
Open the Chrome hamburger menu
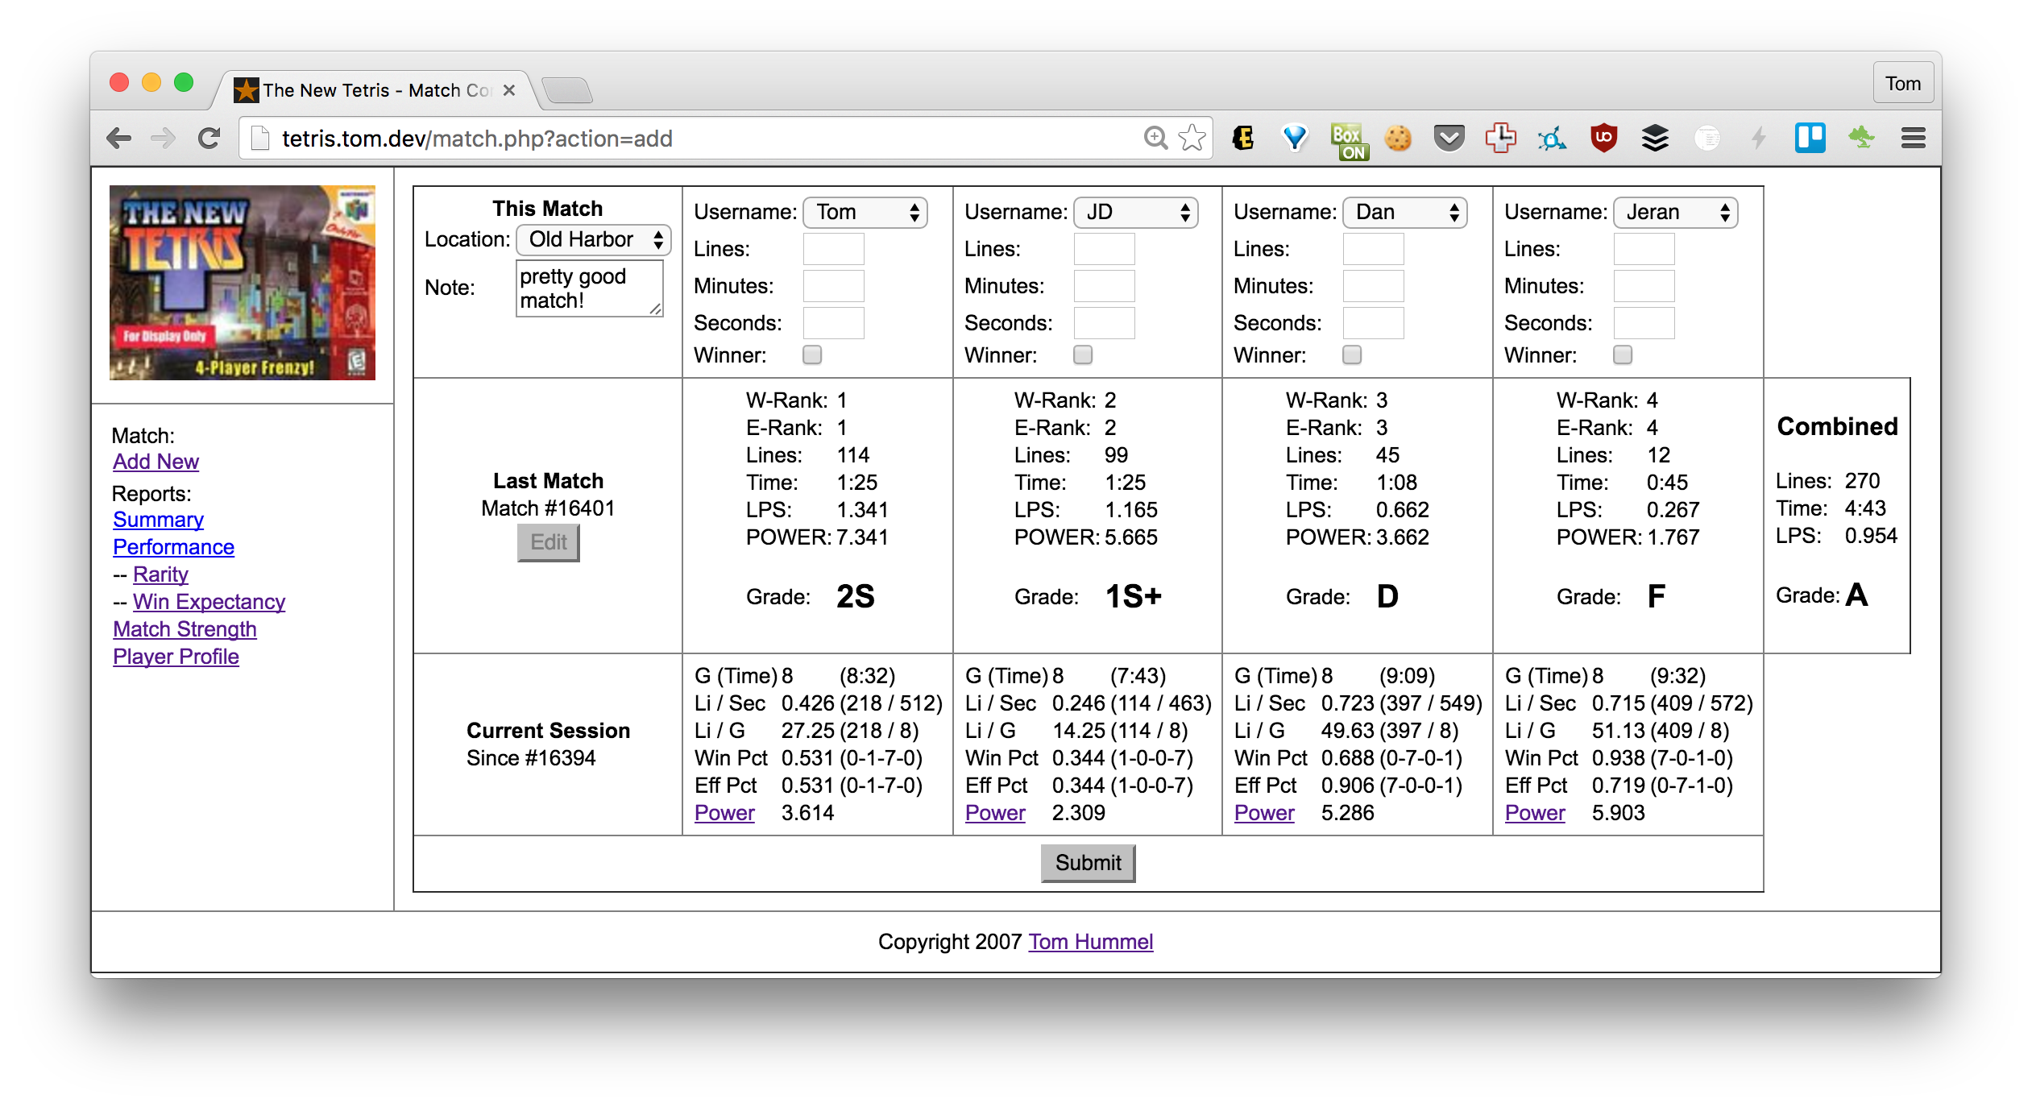click(1913, 139)
